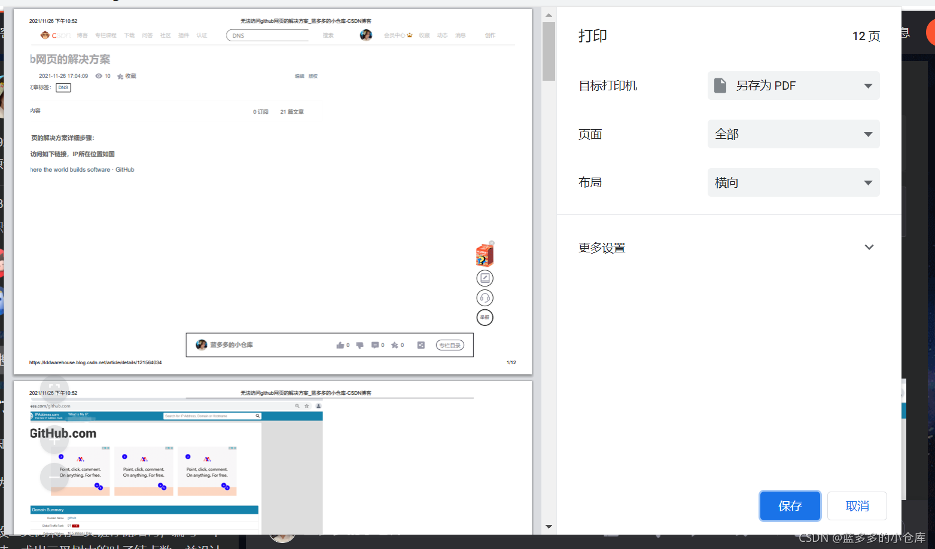Screen dimensions: 935x549
Task: Click the star 收藏 icon under the title
Action: click(120, 76)
